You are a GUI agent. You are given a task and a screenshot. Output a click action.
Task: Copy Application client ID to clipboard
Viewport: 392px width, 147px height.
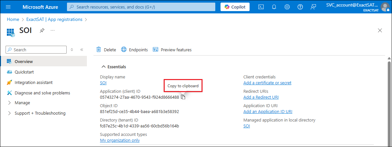tap(183, 97)
